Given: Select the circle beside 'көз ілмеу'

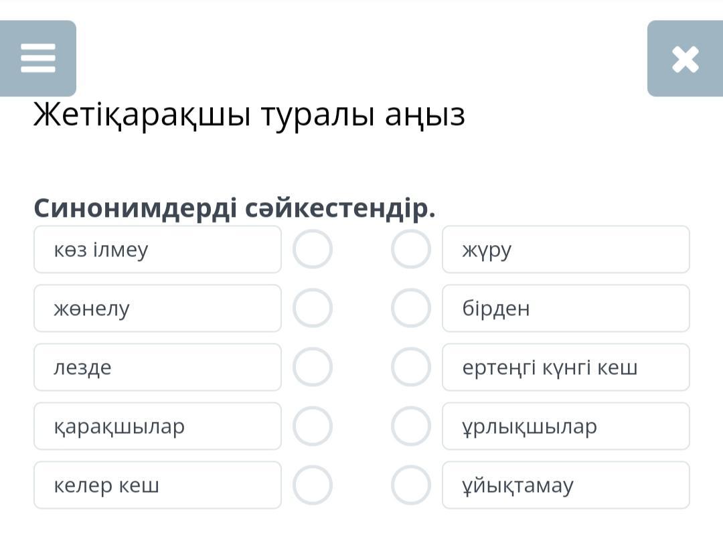Looking at the screenshot, I should [x=312, y=250].
